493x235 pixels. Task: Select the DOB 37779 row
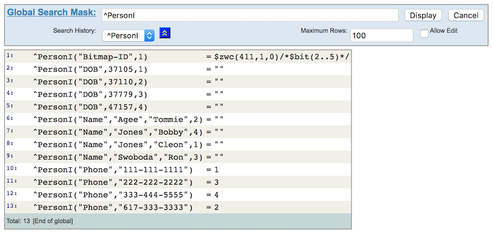178,94
